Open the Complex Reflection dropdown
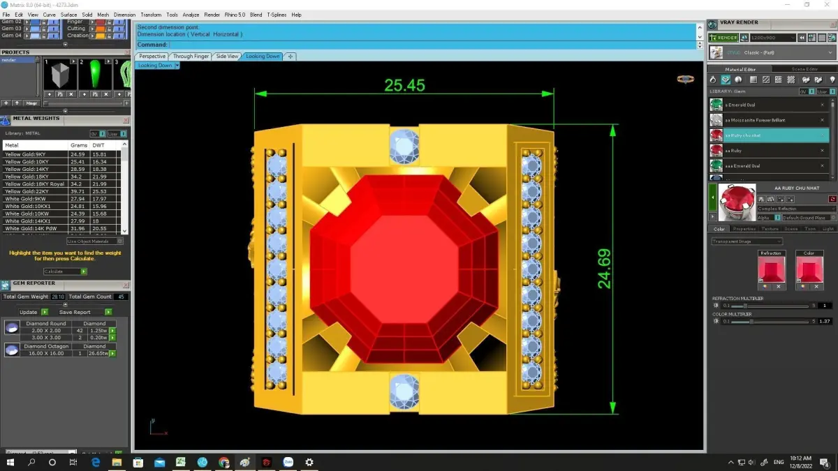This screenshot has height=471, width=838. pos(797,209)
